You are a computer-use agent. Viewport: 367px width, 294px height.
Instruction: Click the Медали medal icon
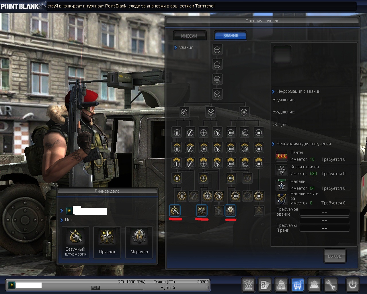(282, 185)
